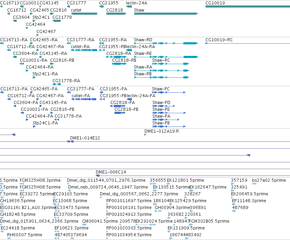Open the CG31777 gene label
This screenshot has width=290, height=240.
coord(76,3)
